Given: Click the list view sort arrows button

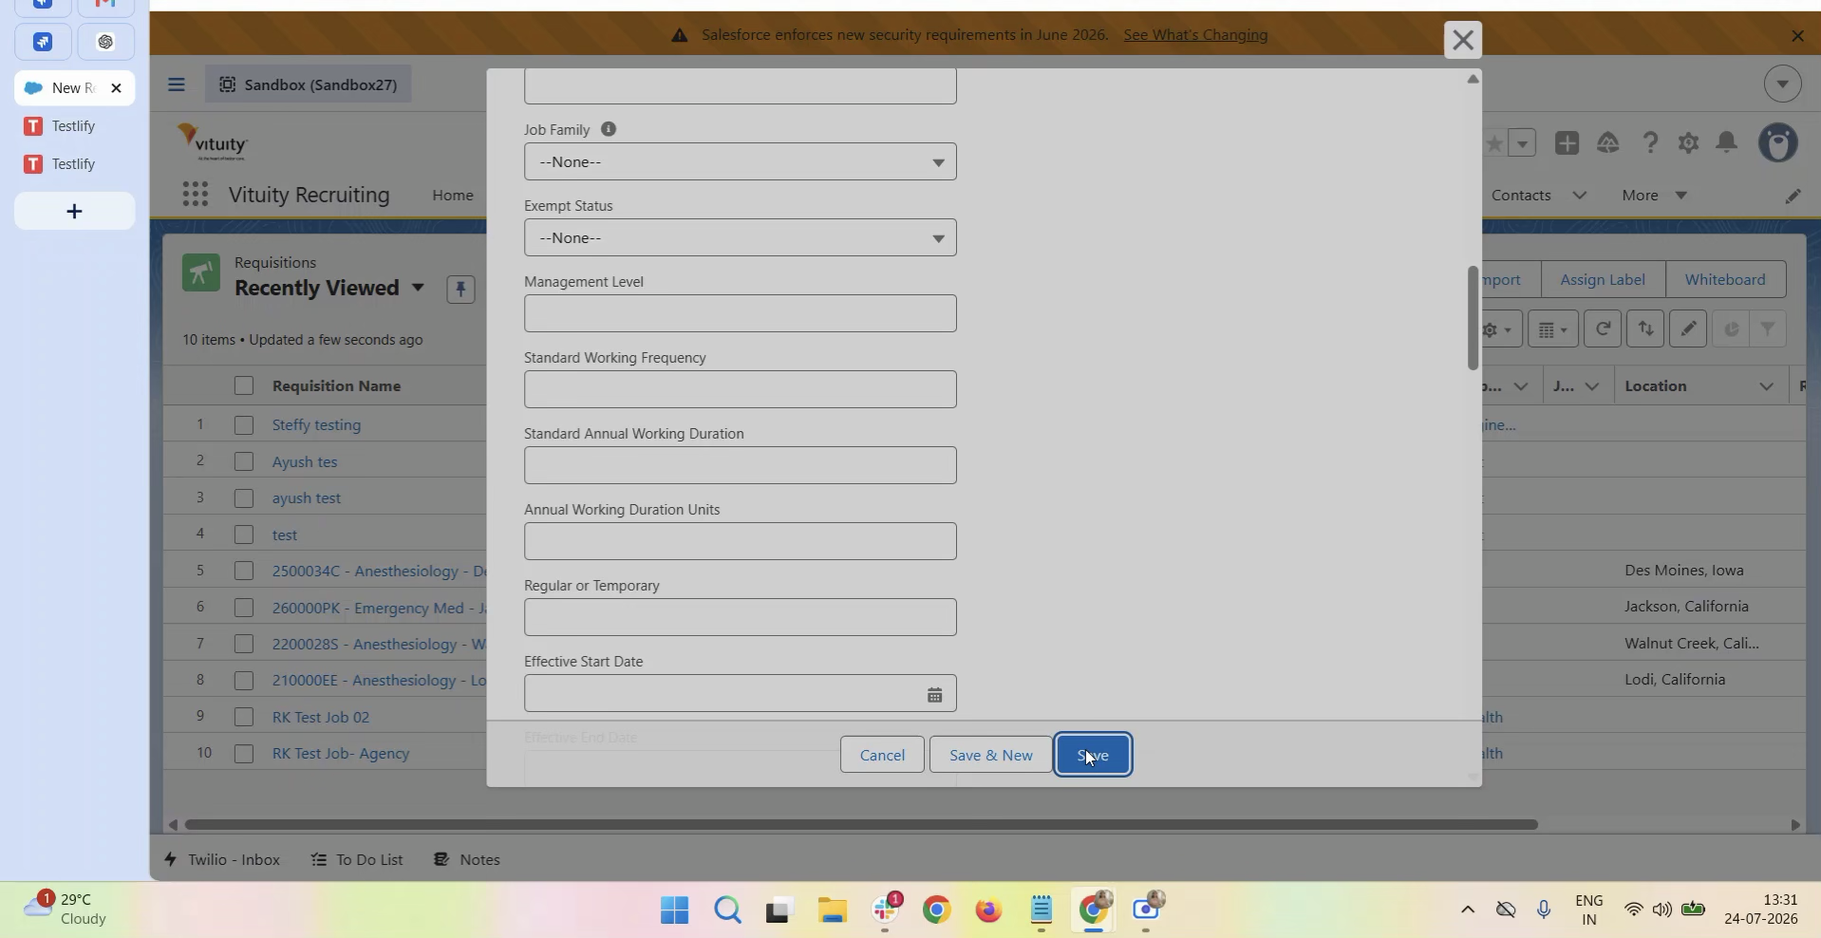Looking at the screenshot, I should 1645,329.
